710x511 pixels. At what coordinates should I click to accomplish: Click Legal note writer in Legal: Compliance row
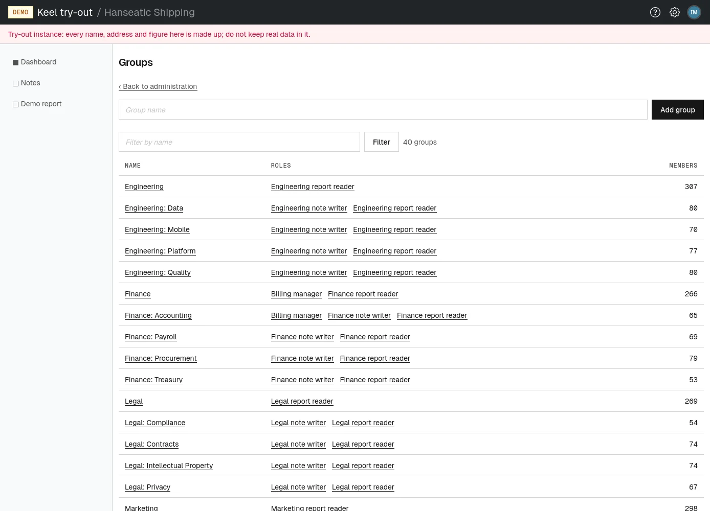[x=298, y=423]
